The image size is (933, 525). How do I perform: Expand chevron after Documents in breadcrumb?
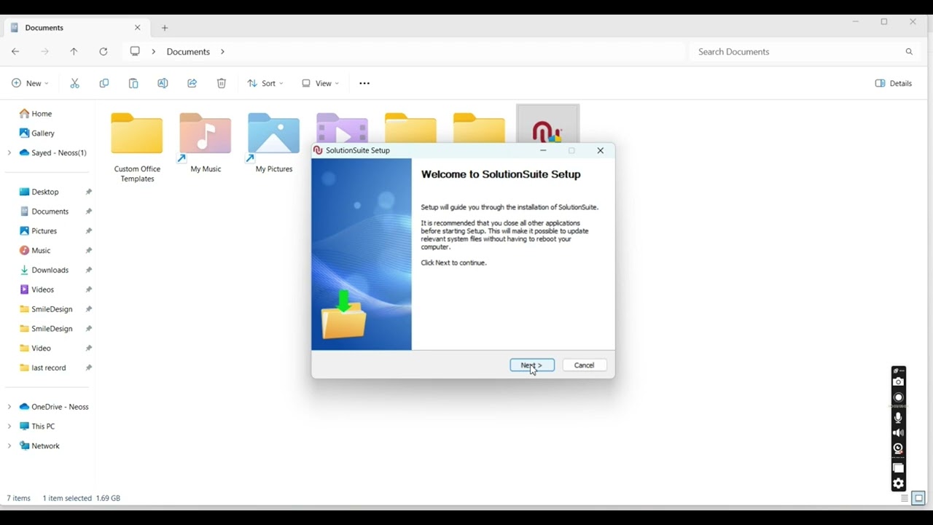222,52
